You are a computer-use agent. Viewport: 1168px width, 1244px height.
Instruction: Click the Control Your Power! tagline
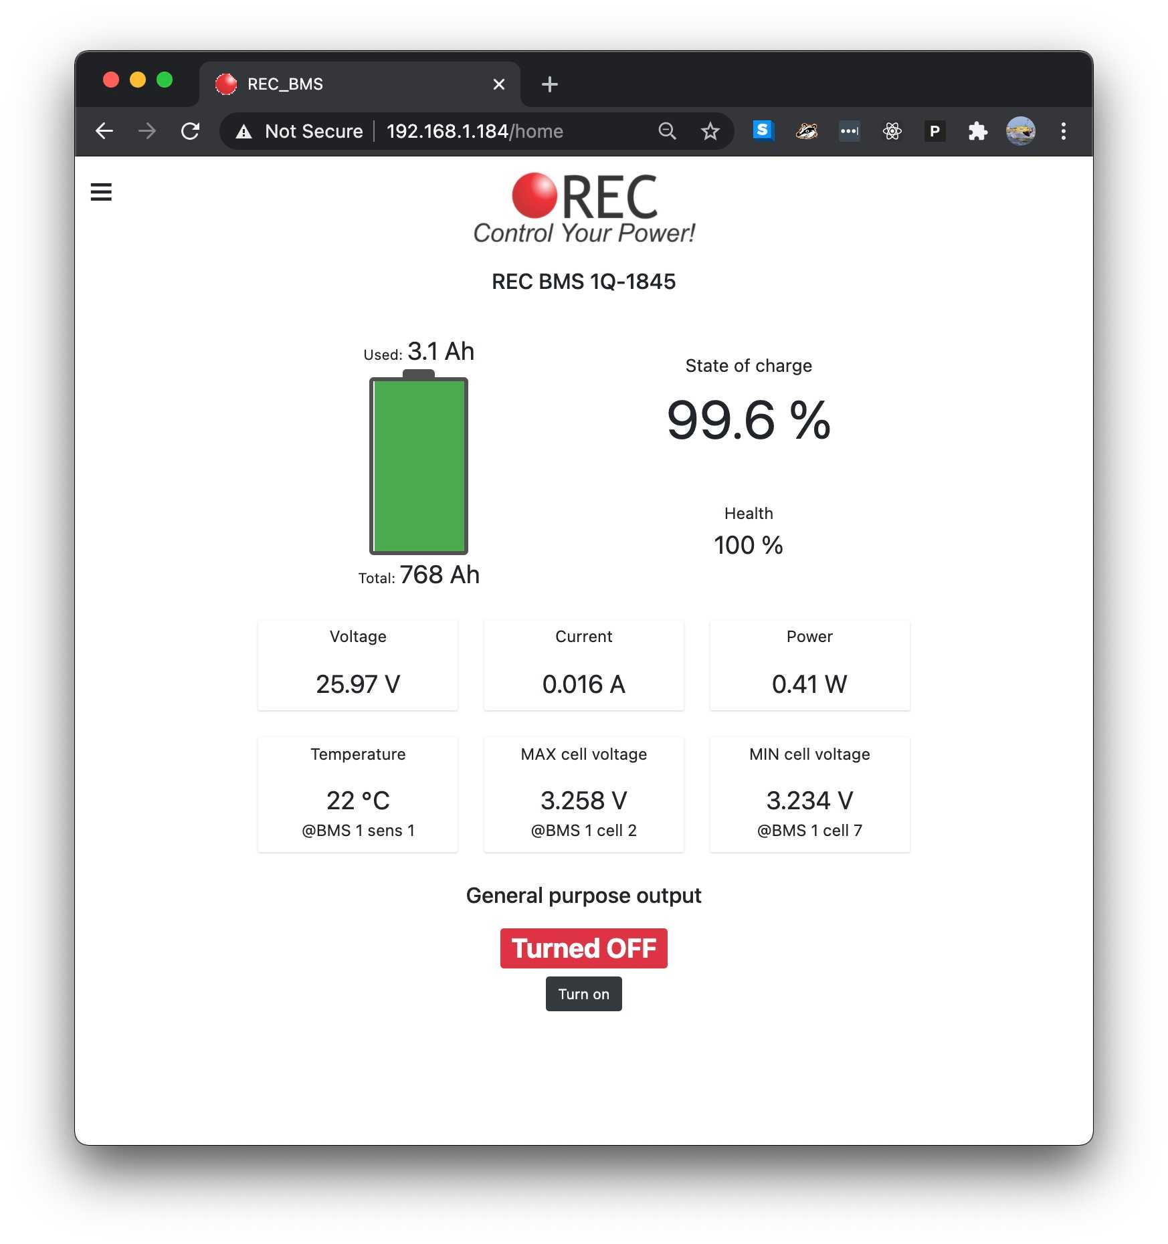click(x=584, y=233)
